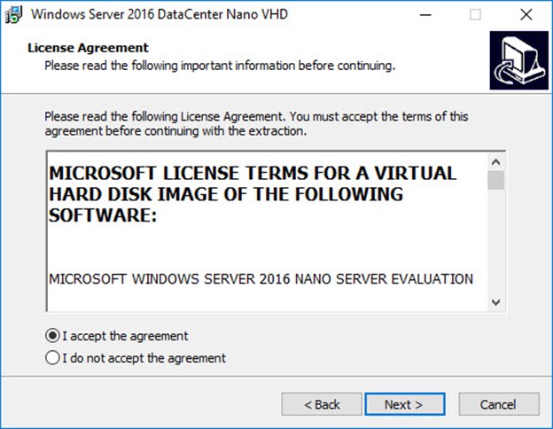553x429 pixels.
Task: Choose "I do not accept the agreement"
Action: (53, 358)
